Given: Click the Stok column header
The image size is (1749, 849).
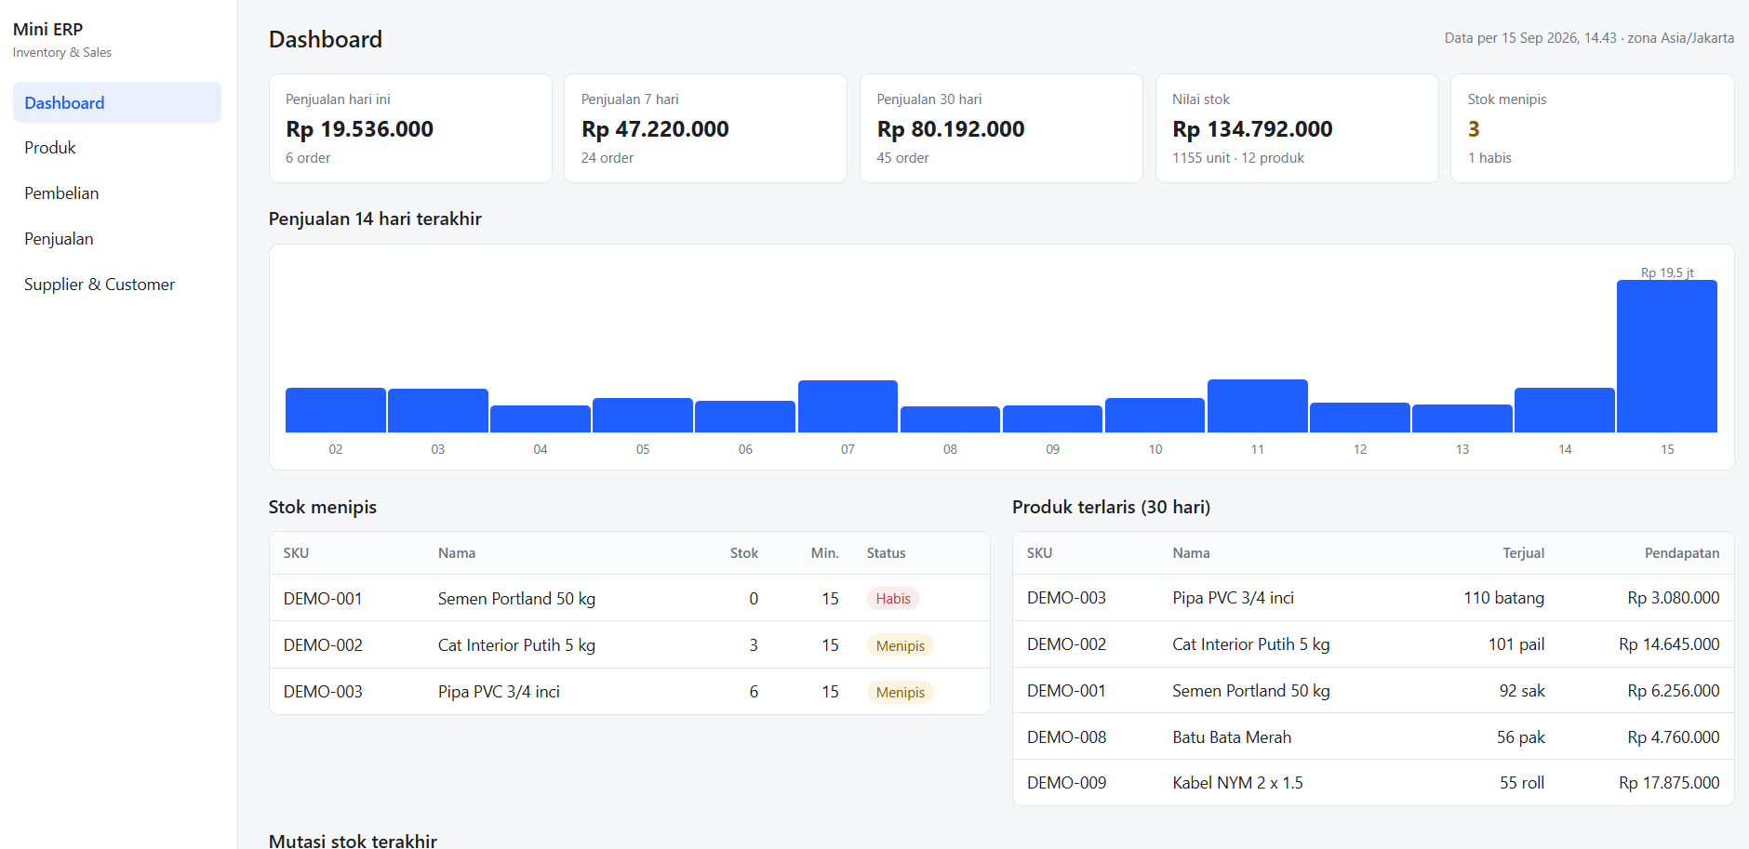Looking at the screenshot, I should (743, 553).
